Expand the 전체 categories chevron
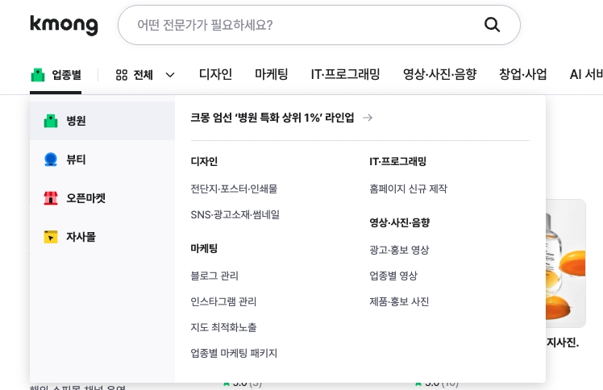Image resolution: width=603 pixels, height=390 pixels. pyautogui.click(x=170, y=75)
